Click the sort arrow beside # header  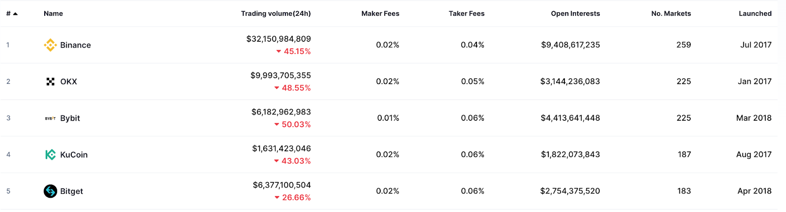15,14
